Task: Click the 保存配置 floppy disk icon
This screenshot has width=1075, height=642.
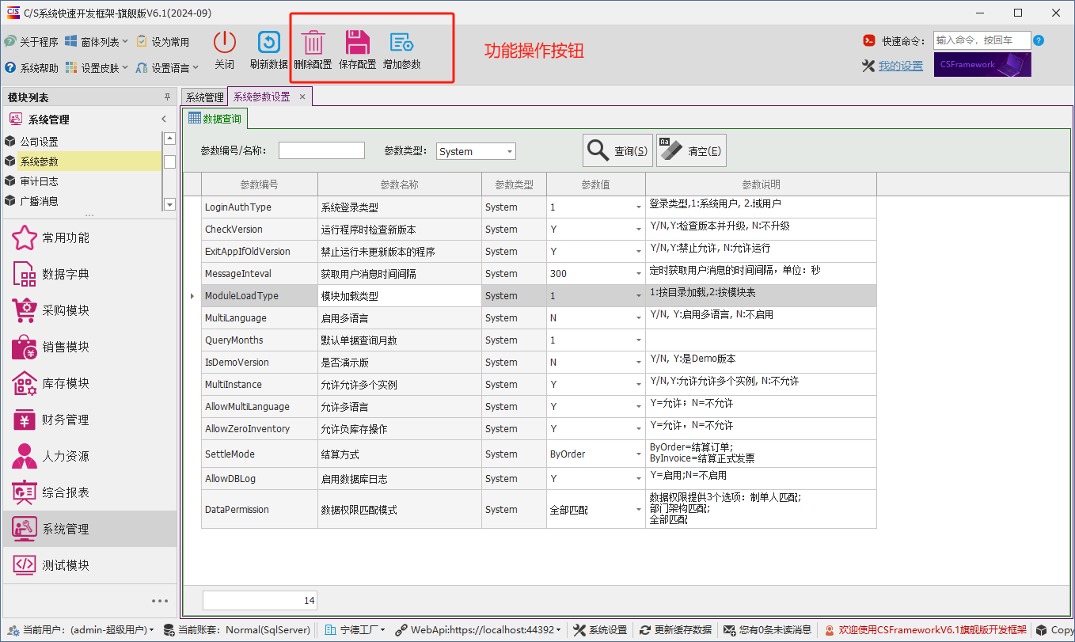Action: coord(358,42)
